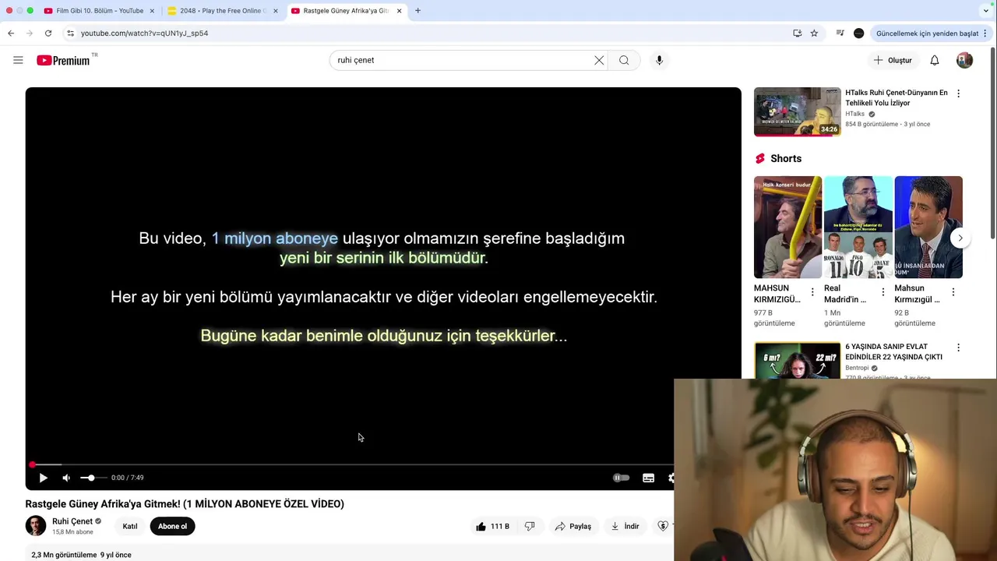Open MAHSUN KIRMIZIGÜL short thumbnail
Viewport: 997px width, 561px height.
click(x=787, y=227)
